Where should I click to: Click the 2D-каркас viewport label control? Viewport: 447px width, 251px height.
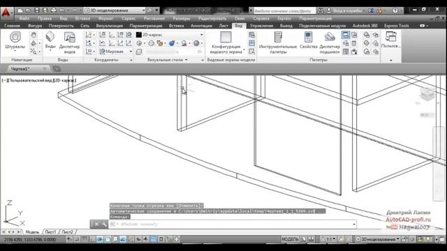pos(64,81)
